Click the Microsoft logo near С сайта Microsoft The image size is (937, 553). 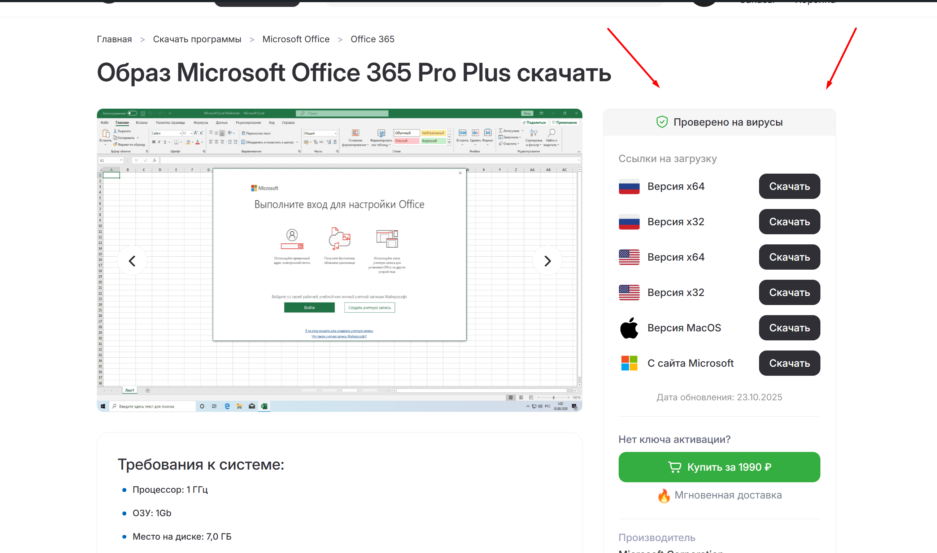(629, 363)
